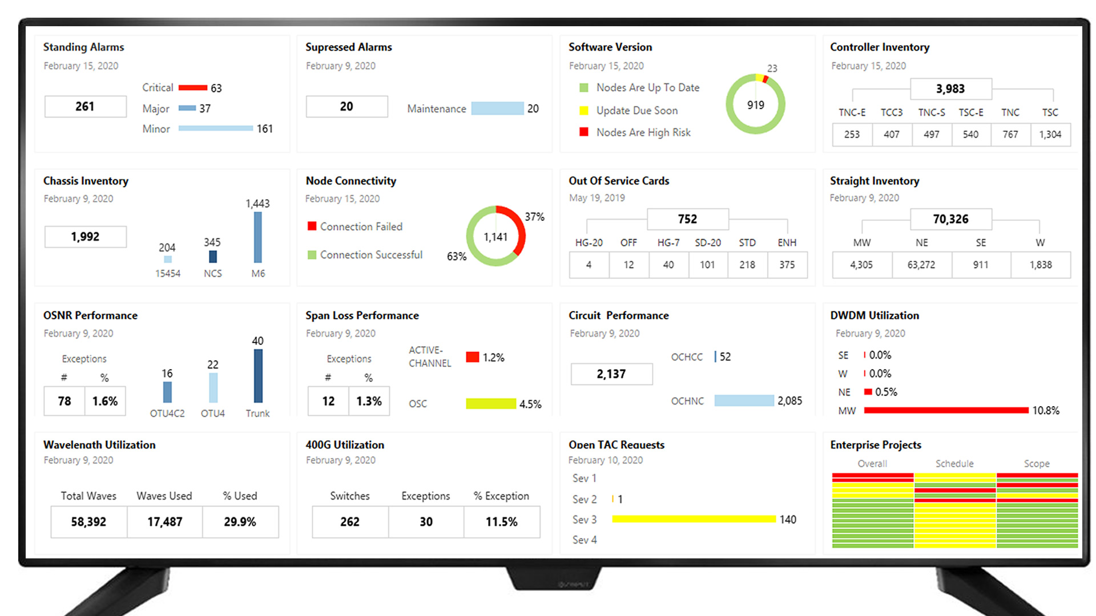Click the Sev 3 TAC requests bar
This screenshot has height=616, width=1096.
pos(694,519)
